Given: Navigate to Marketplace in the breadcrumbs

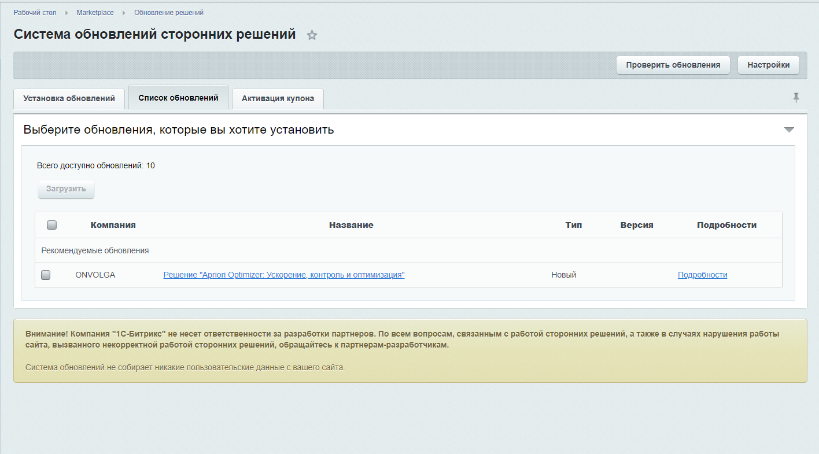Looking at the screenshot, I should (95, 13).
